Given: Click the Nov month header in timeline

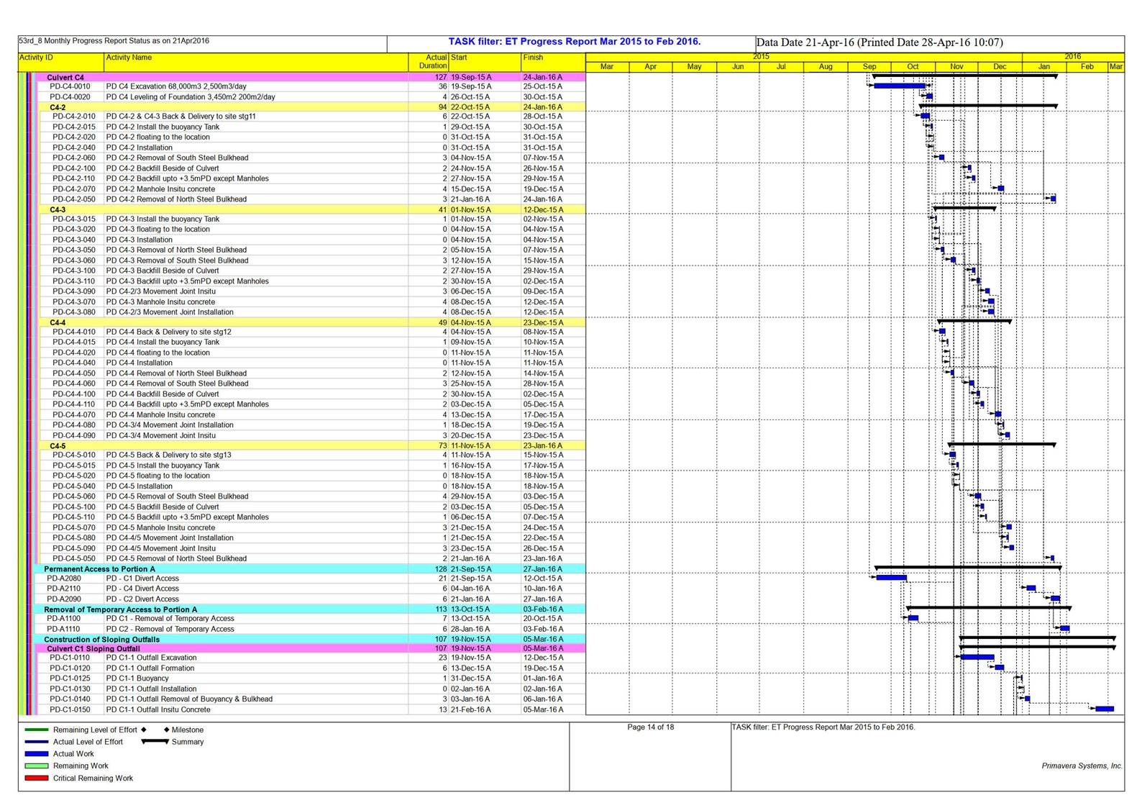Looking at the screenshot, I should click(x=956, y=67).
